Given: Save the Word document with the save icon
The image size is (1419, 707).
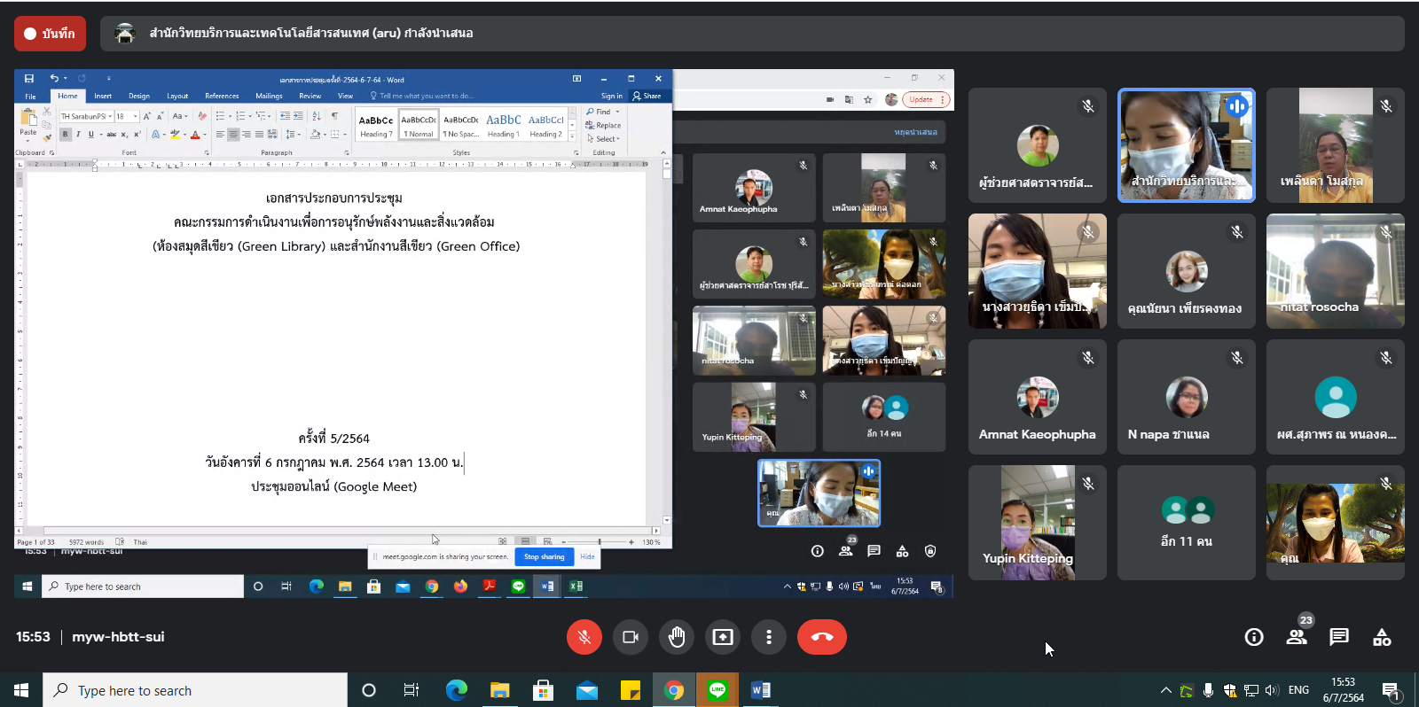Looking at the screenshot, I should pos(29,79).
